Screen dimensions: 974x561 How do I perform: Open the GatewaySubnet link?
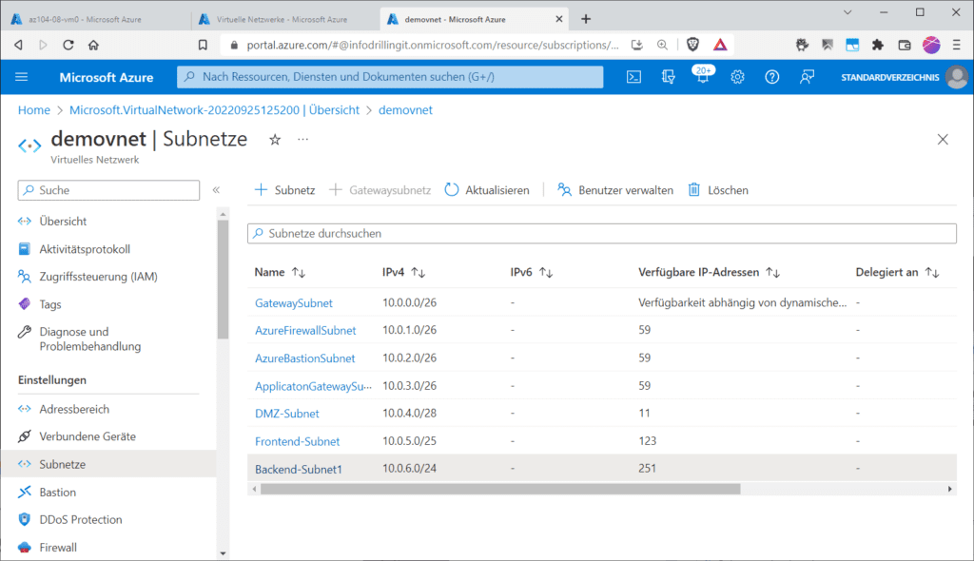coord(294,303)
